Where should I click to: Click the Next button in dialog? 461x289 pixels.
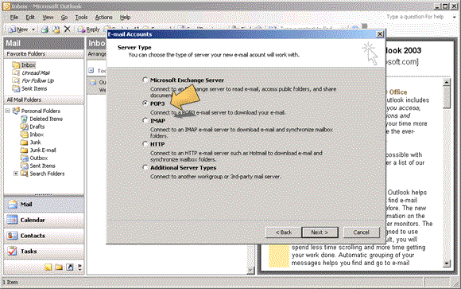[320, 232]
